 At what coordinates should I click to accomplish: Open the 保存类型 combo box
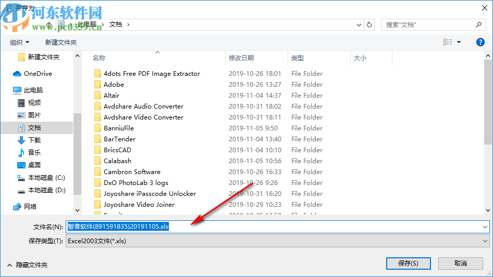[x=277, y=241]
